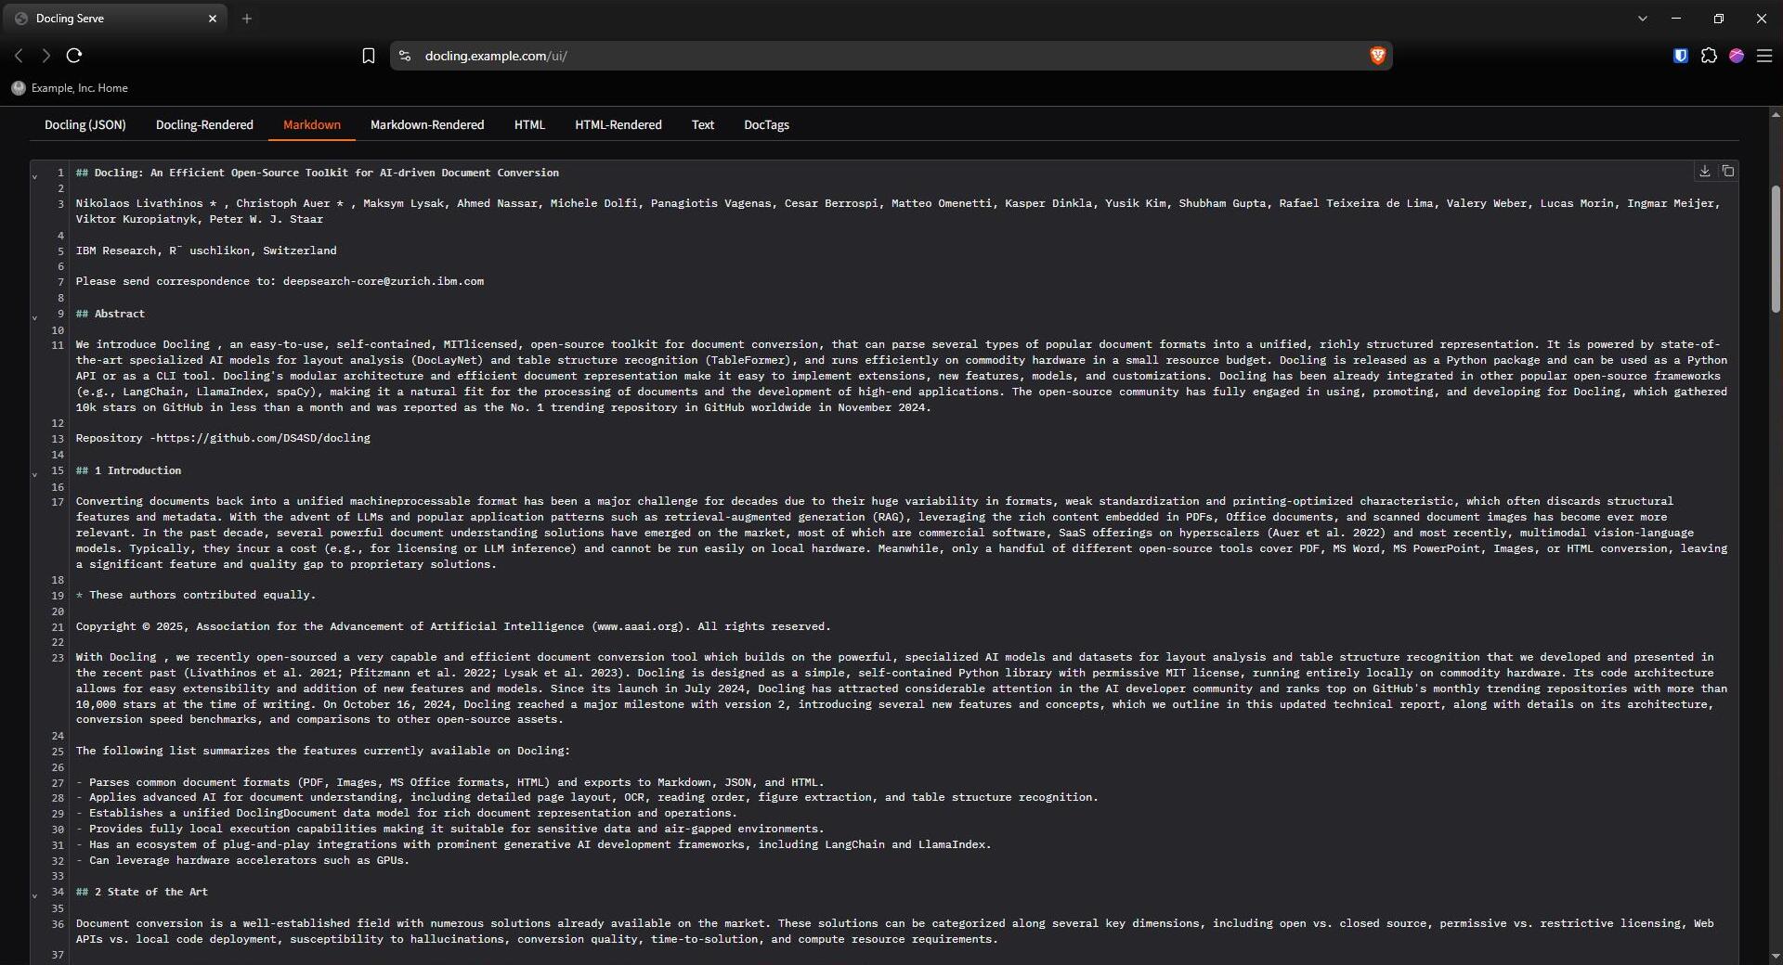Open the DocTags tab
The image size is (1783, 965).
(x=766, y=124)
